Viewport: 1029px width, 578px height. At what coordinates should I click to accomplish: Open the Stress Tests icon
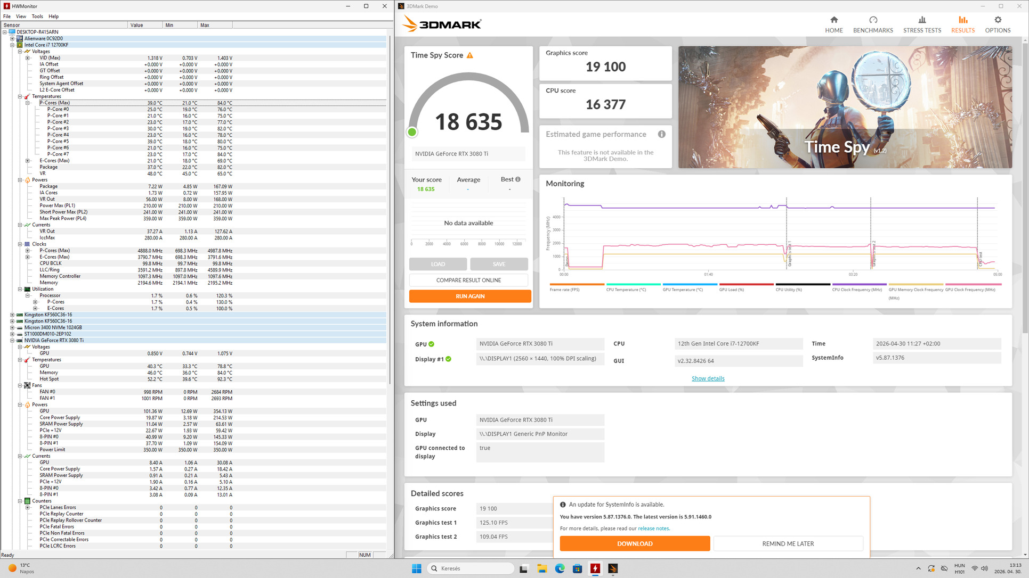[x=921, y=20]
